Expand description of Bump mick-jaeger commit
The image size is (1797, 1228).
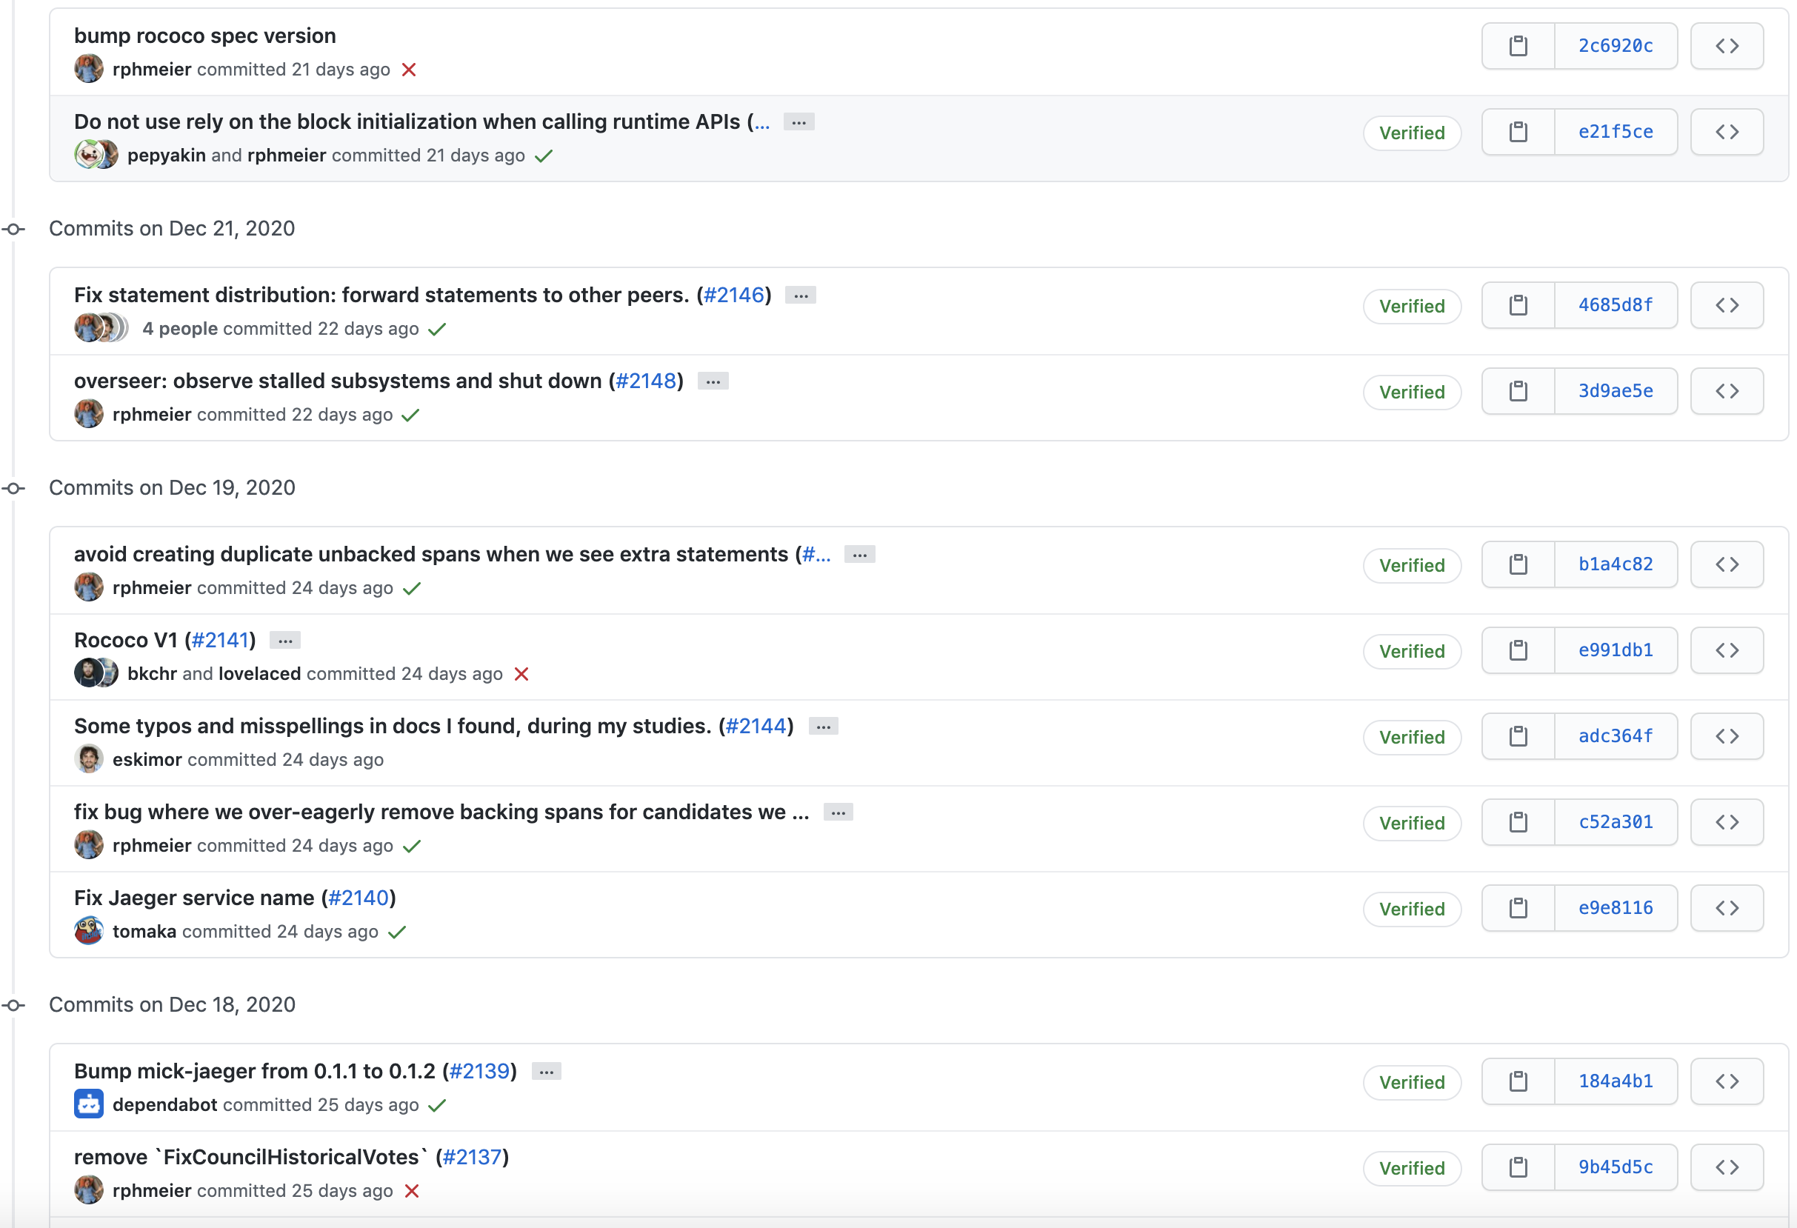546,1072
